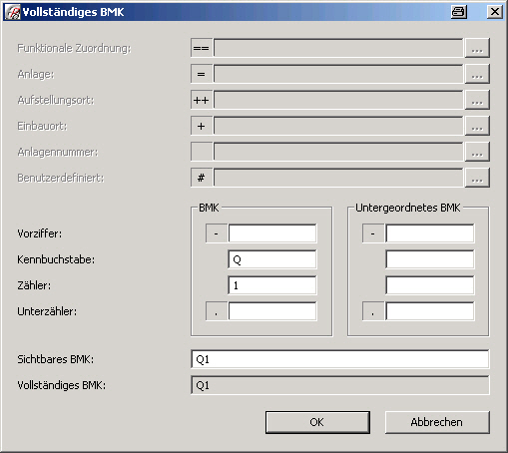This screenshot has height=453, width=508.
Task: Open browse button for Funktionale Zuordnung
Action: pos(477,48)
